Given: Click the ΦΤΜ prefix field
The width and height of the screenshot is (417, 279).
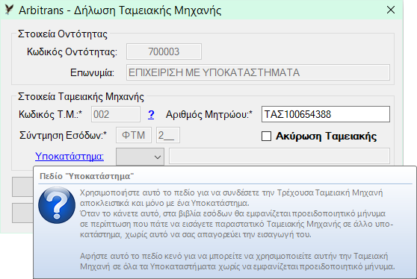Looking at the screenshot, I should [x=134, y=135].
